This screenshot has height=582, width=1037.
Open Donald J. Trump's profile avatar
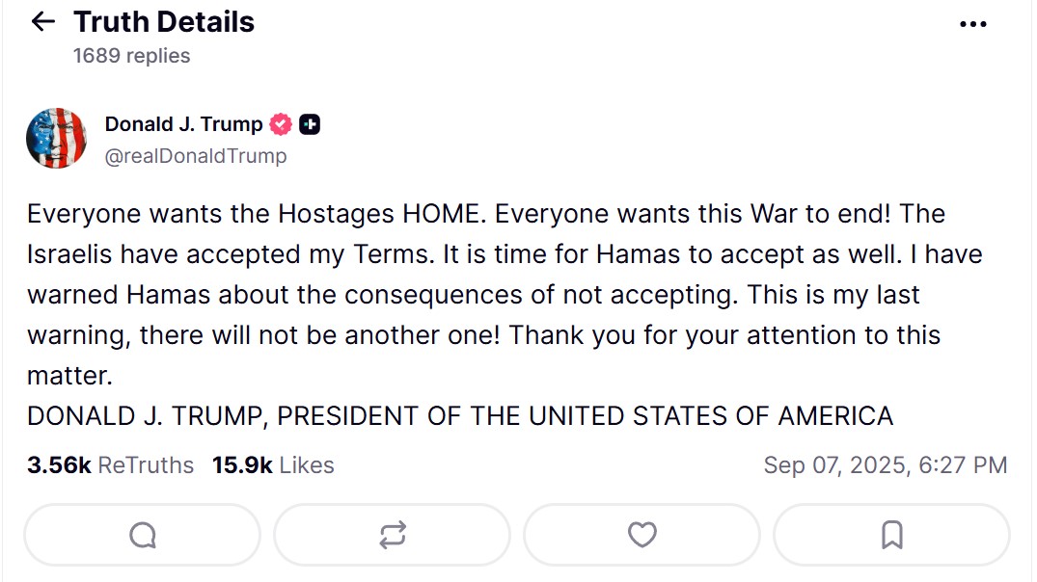click(x=57, y=139)
